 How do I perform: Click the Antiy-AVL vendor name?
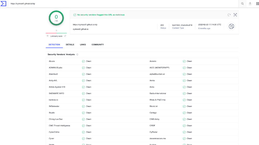[53, 81]
